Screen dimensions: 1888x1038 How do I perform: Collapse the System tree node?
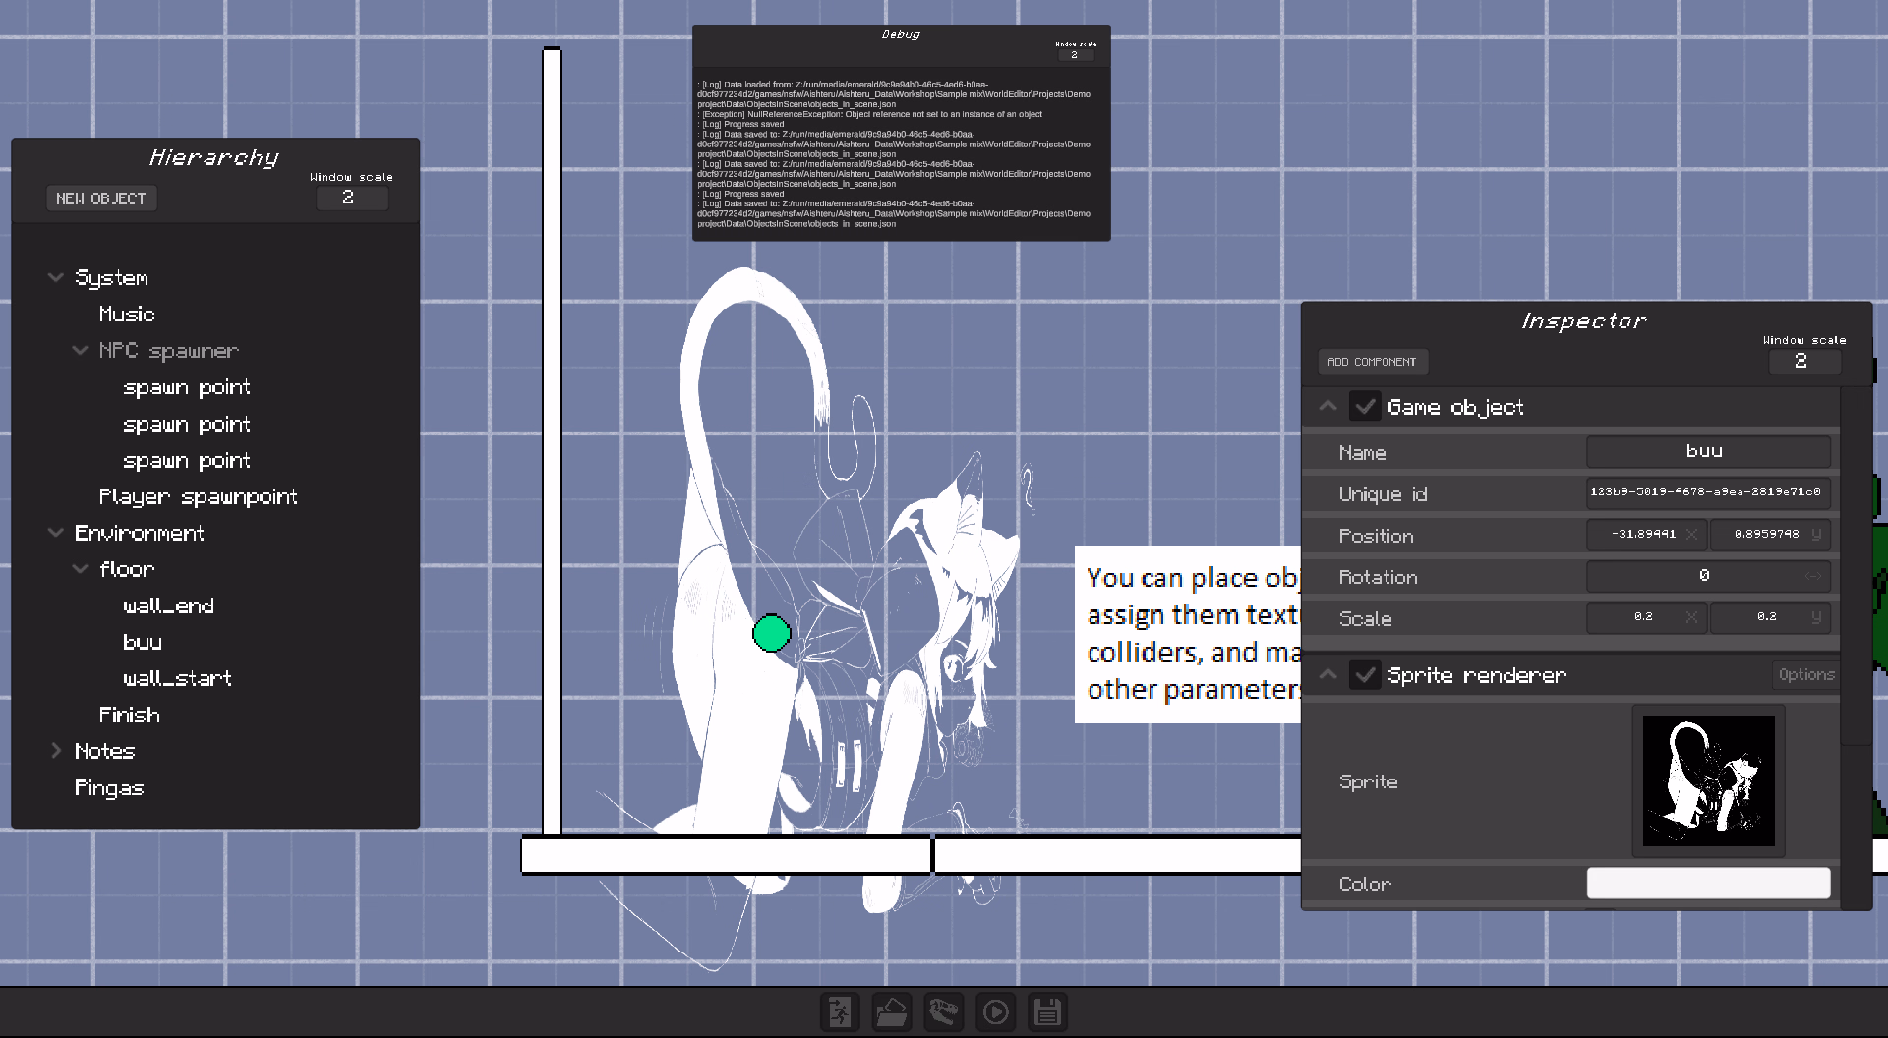coord(56,277)
